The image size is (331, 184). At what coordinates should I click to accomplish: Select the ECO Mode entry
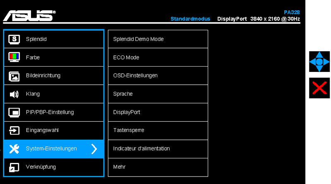(x=158, y=57)
